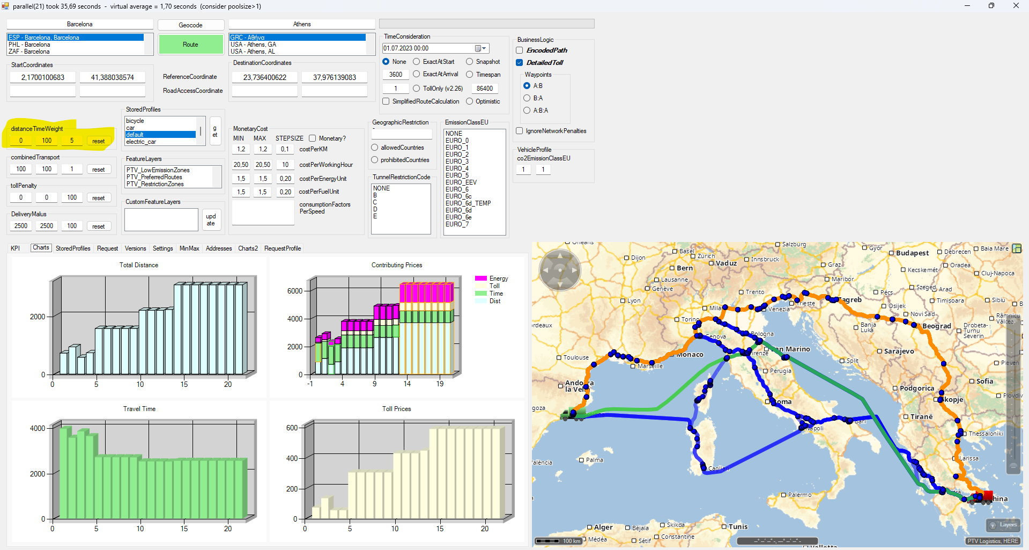Choose EURO_6 in EmissionClassEU list
This screenshot has width=1029, height=550.
point(457,189)
